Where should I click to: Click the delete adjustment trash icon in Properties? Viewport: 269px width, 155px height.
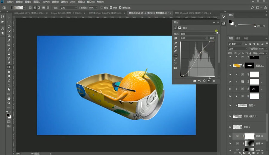pos(214,81)
